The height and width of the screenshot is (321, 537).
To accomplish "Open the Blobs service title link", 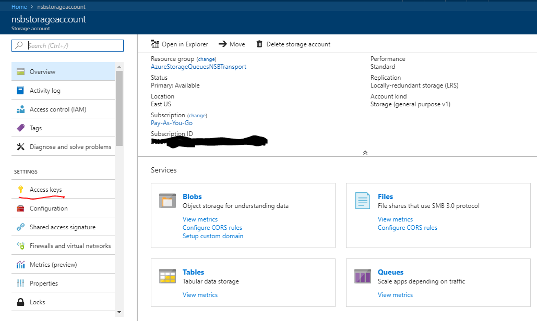I will pos(192,196).
